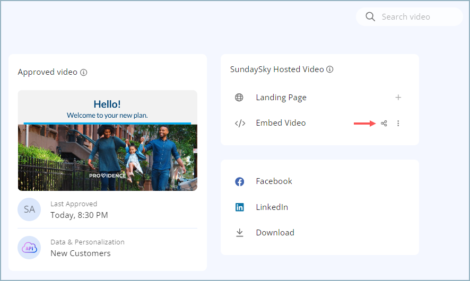Click the API cloud icon

point(29,248)
